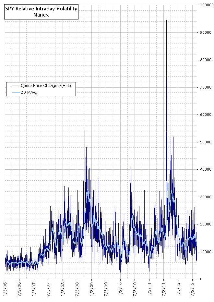Viewport: 214px width, 302px height.
Task: Click the light blue 20 MAvg legend swatch
Action: [x=16, y=92]
